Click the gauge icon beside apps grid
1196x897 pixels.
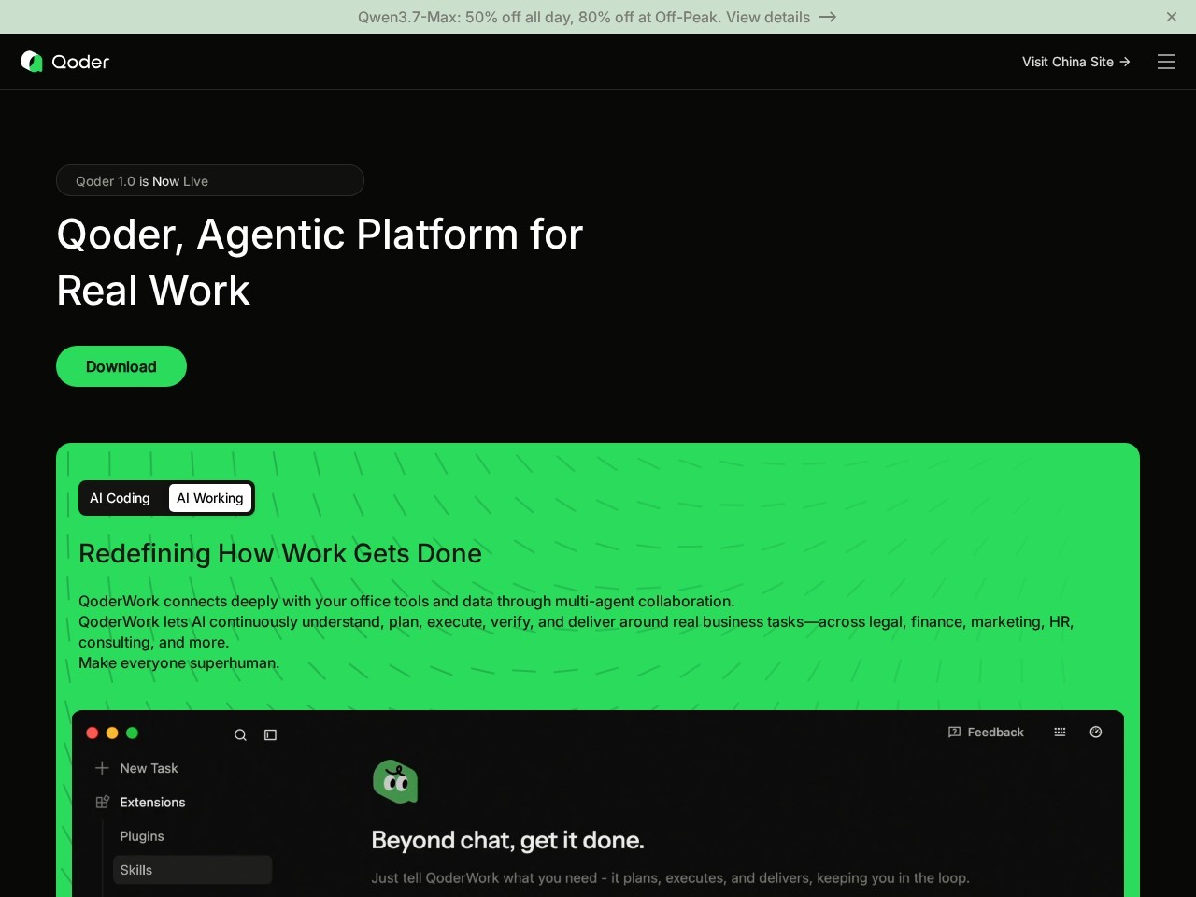click(1096, 733)
